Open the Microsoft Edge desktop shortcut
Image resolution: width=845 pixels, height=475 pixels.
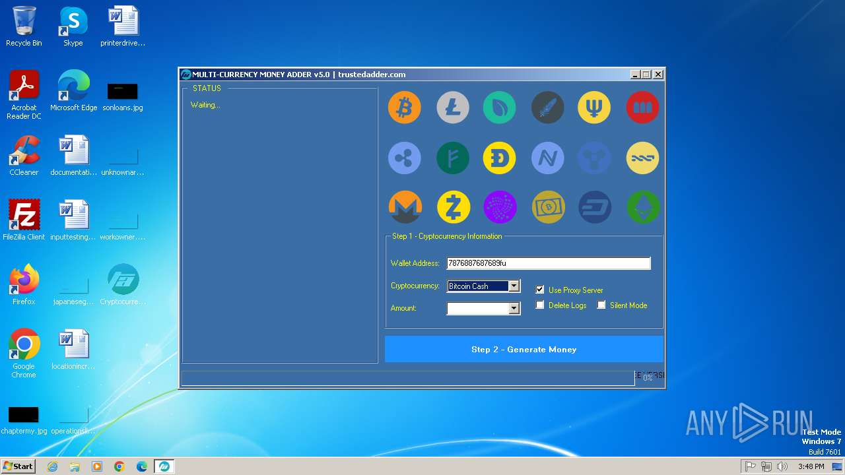73,91
